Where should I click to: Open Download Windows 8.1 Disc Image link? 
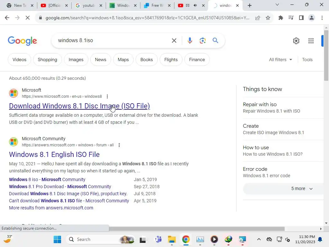79,106
